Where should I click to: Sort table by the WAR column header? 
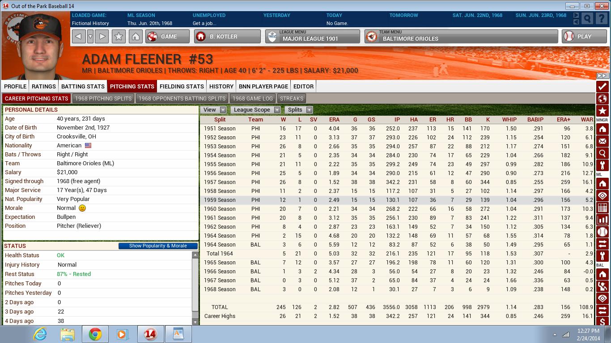(587, 119)
